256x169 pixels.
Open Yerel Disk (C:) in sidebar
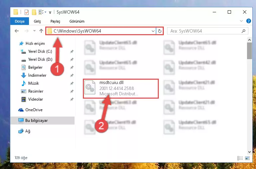(x=37, y=51)
